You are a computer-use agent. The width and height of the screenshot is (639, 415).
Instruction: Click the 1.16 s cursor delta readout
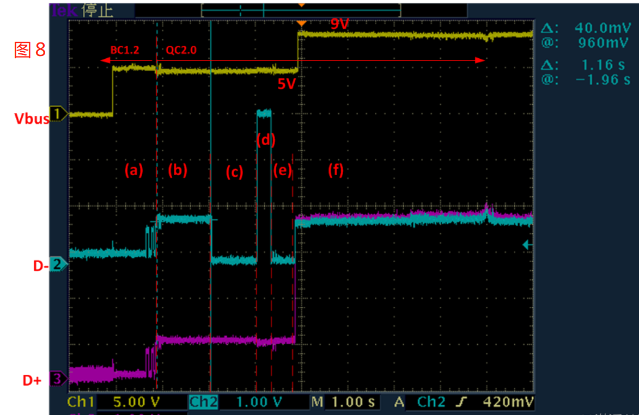(x=602, y=65)
